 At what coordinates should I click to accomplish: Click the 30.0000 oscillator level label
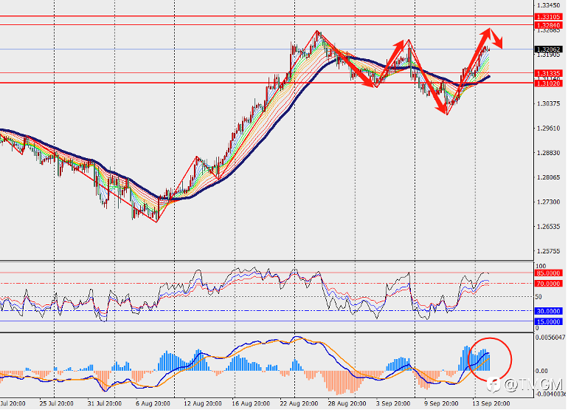pos(548,311)
